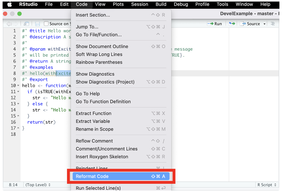This screenshot has height=191, width=282.
Task: Click the Source button
Action: pyautogui.click(x=250, y=24)
